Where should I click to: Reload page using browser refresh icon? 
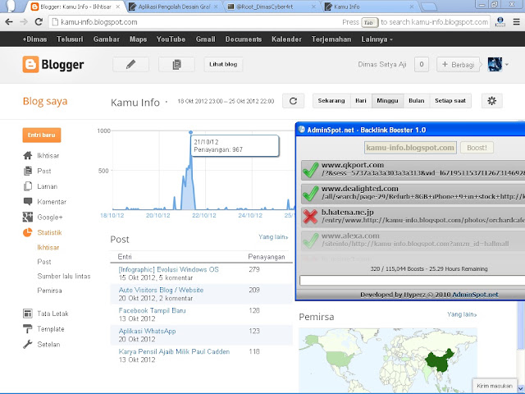[39, 22]
